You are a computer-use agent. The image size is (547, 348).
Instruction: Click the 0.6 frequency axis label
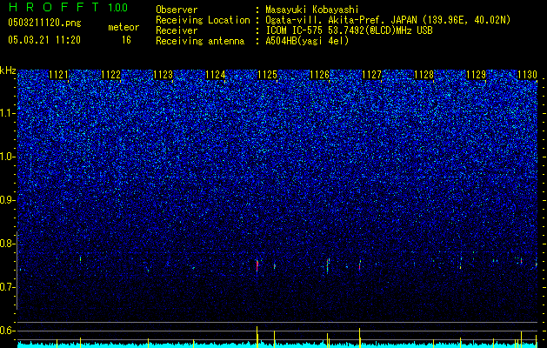[x=7, y=331]
